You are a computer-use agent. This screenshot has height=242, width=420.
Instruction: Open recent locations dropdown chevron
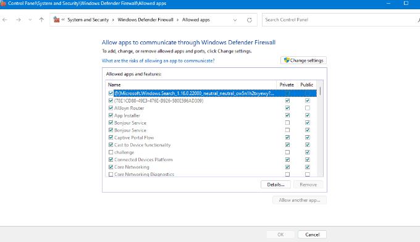30,20
